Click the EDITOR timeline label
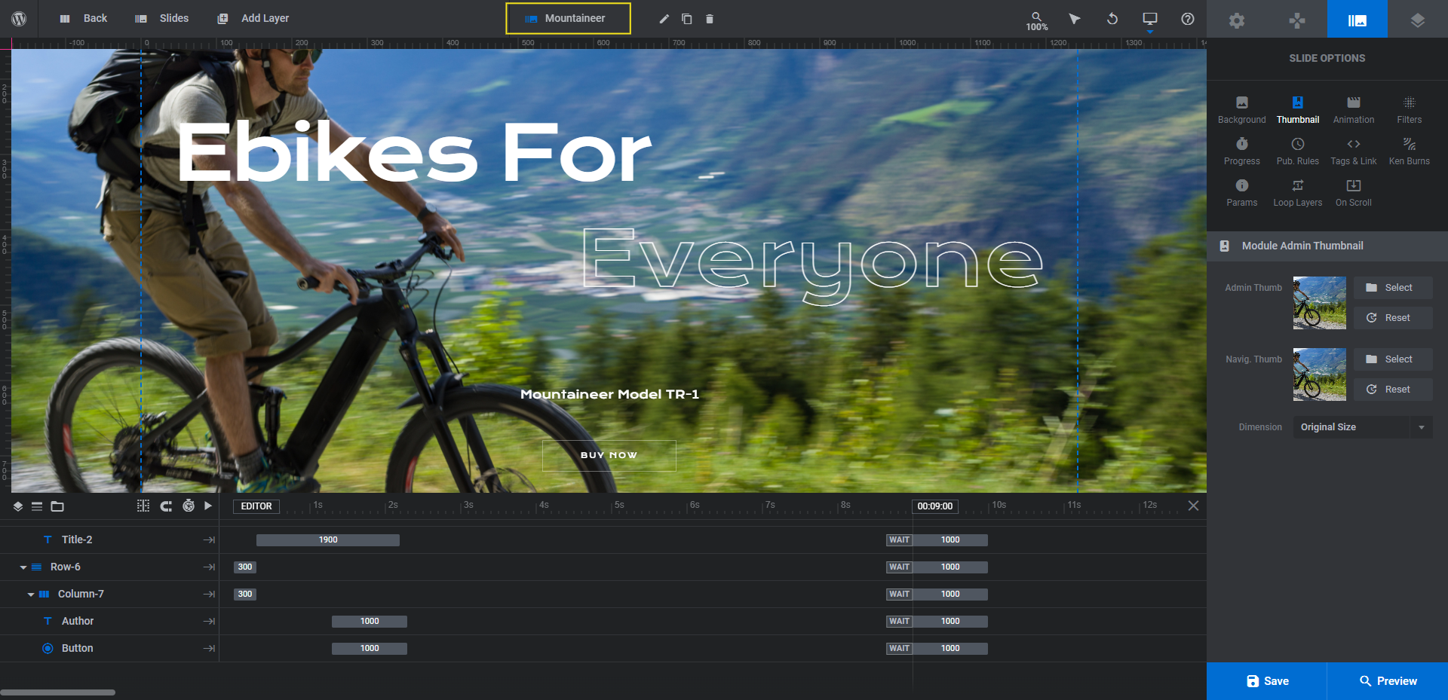The width and height of the screenshot is (1448, 700). click(x=256, y=506)
